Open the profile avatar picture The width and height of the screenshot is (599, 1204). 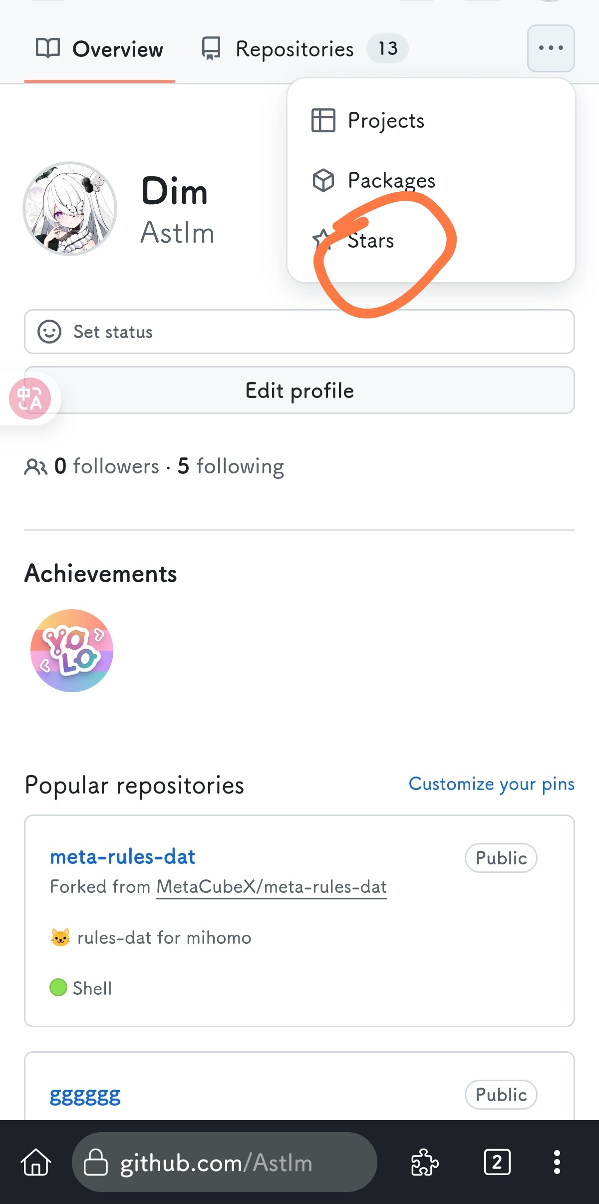(x=70, y=209)
